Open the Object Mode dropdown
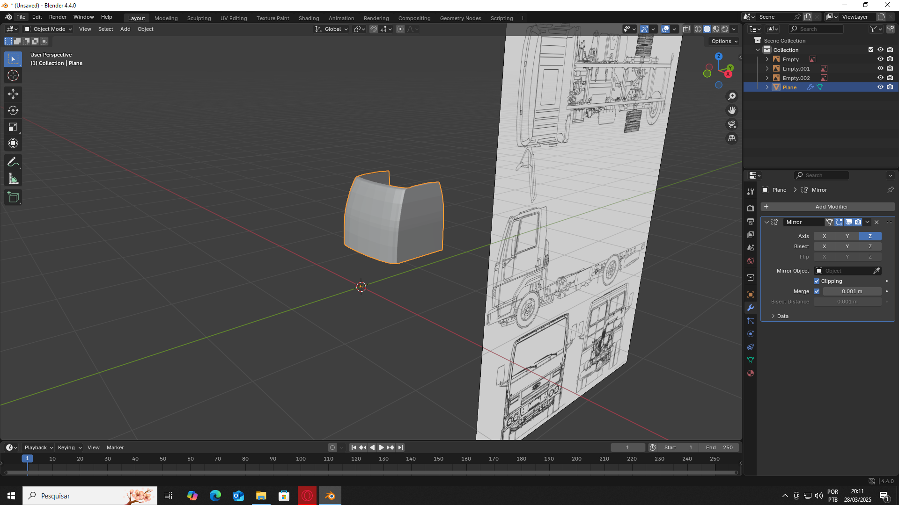Screen dimensions: 899x505 48,29
